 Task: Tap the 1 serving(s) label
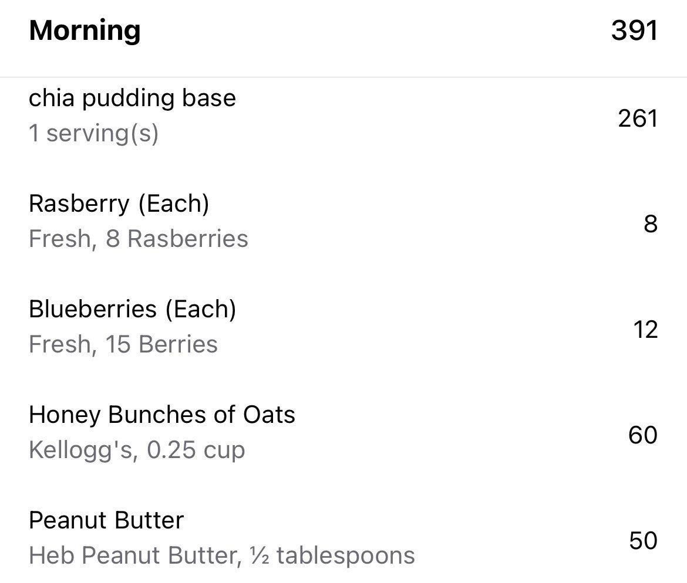coord(93,133)
